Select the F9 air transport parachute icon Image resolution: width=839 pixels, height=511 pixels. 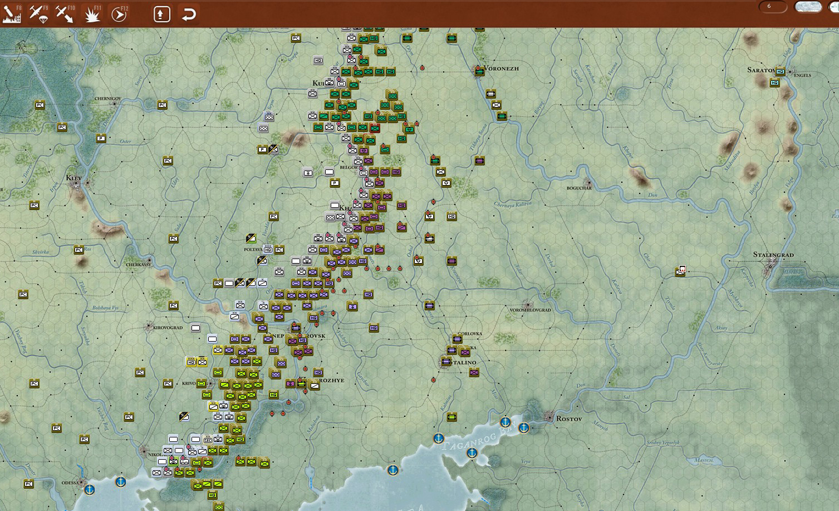38,14
